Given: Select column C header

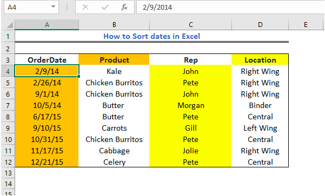Looking at the screenshot, I should tap(190, 25).
